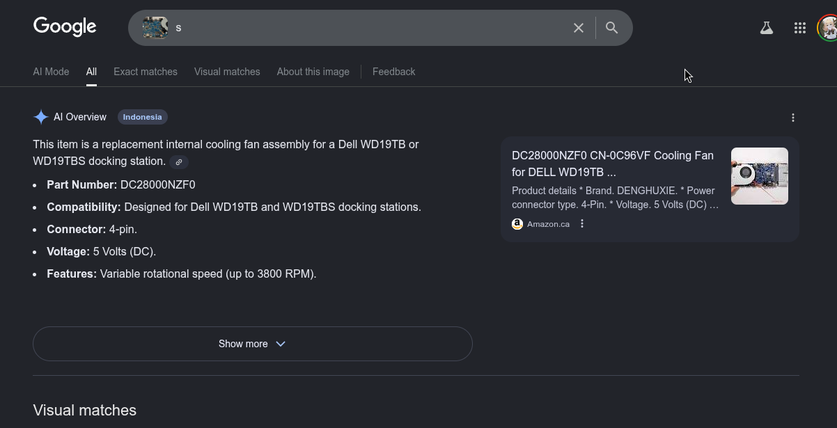
Task: Open AI Overview three-dot options menu
Action: [793, 118]
